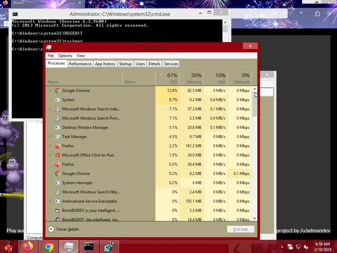
Task: Click the Microsoft Windows Search Filter icon
Action: 57,192
